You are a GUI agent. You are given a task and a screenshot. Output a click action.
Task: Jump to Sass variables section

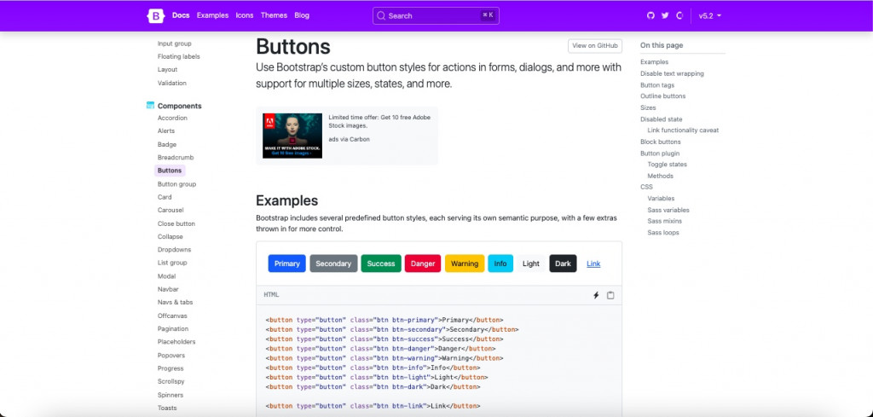point(668,210)
